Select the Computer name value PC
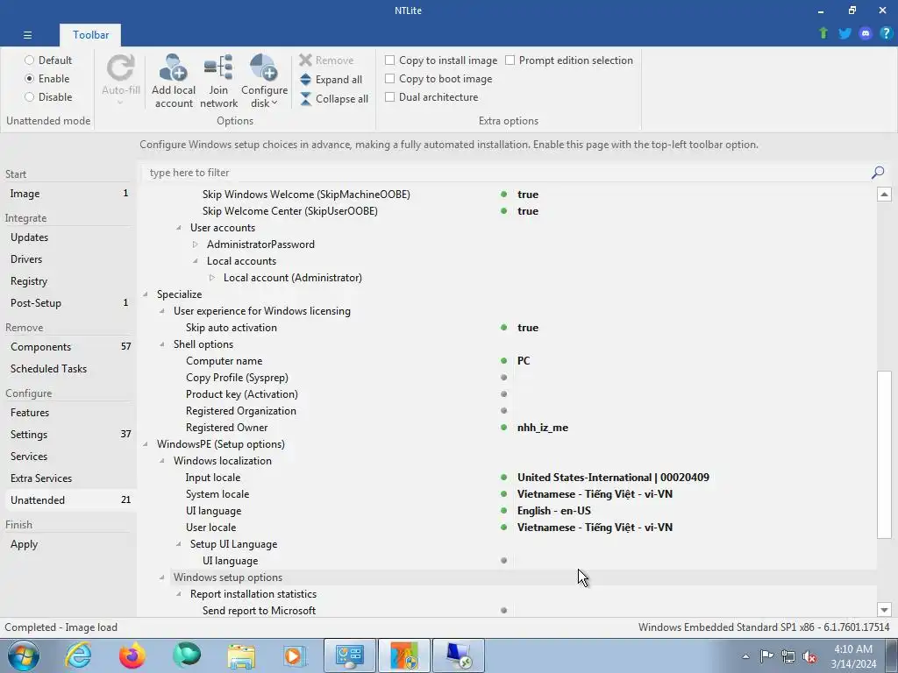This screenshot has height=673, width=898. click(x=524, y=360)
